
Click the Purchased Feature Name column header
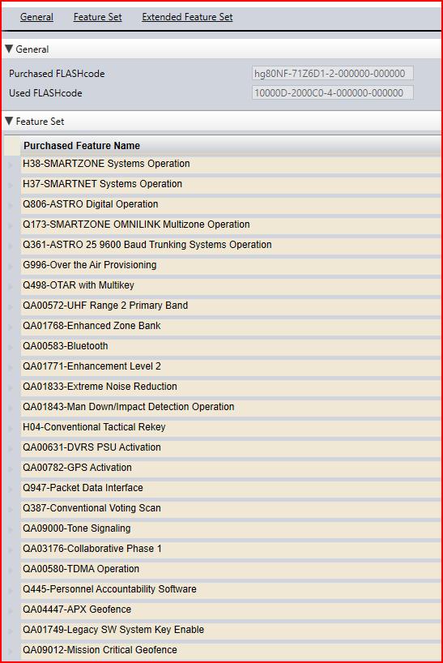click(x=230, y=145)
